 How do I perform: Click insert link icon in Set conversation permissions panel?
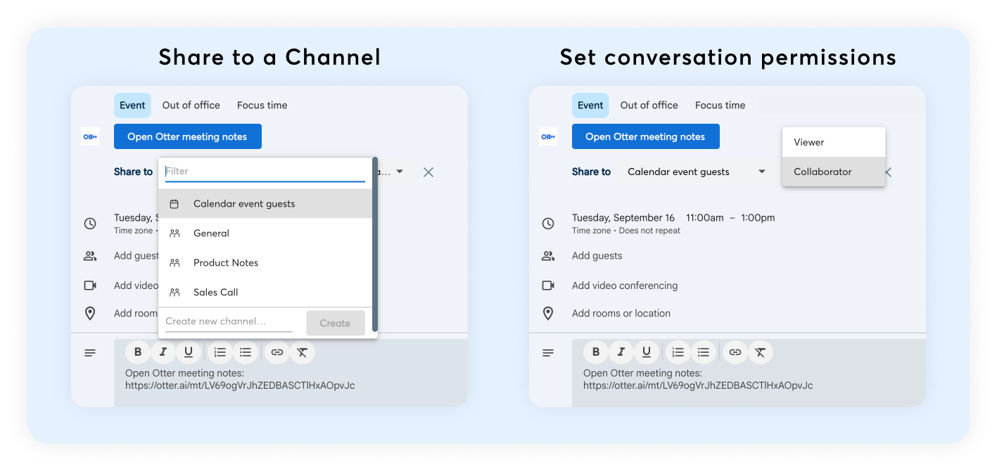tap(735, 352)
